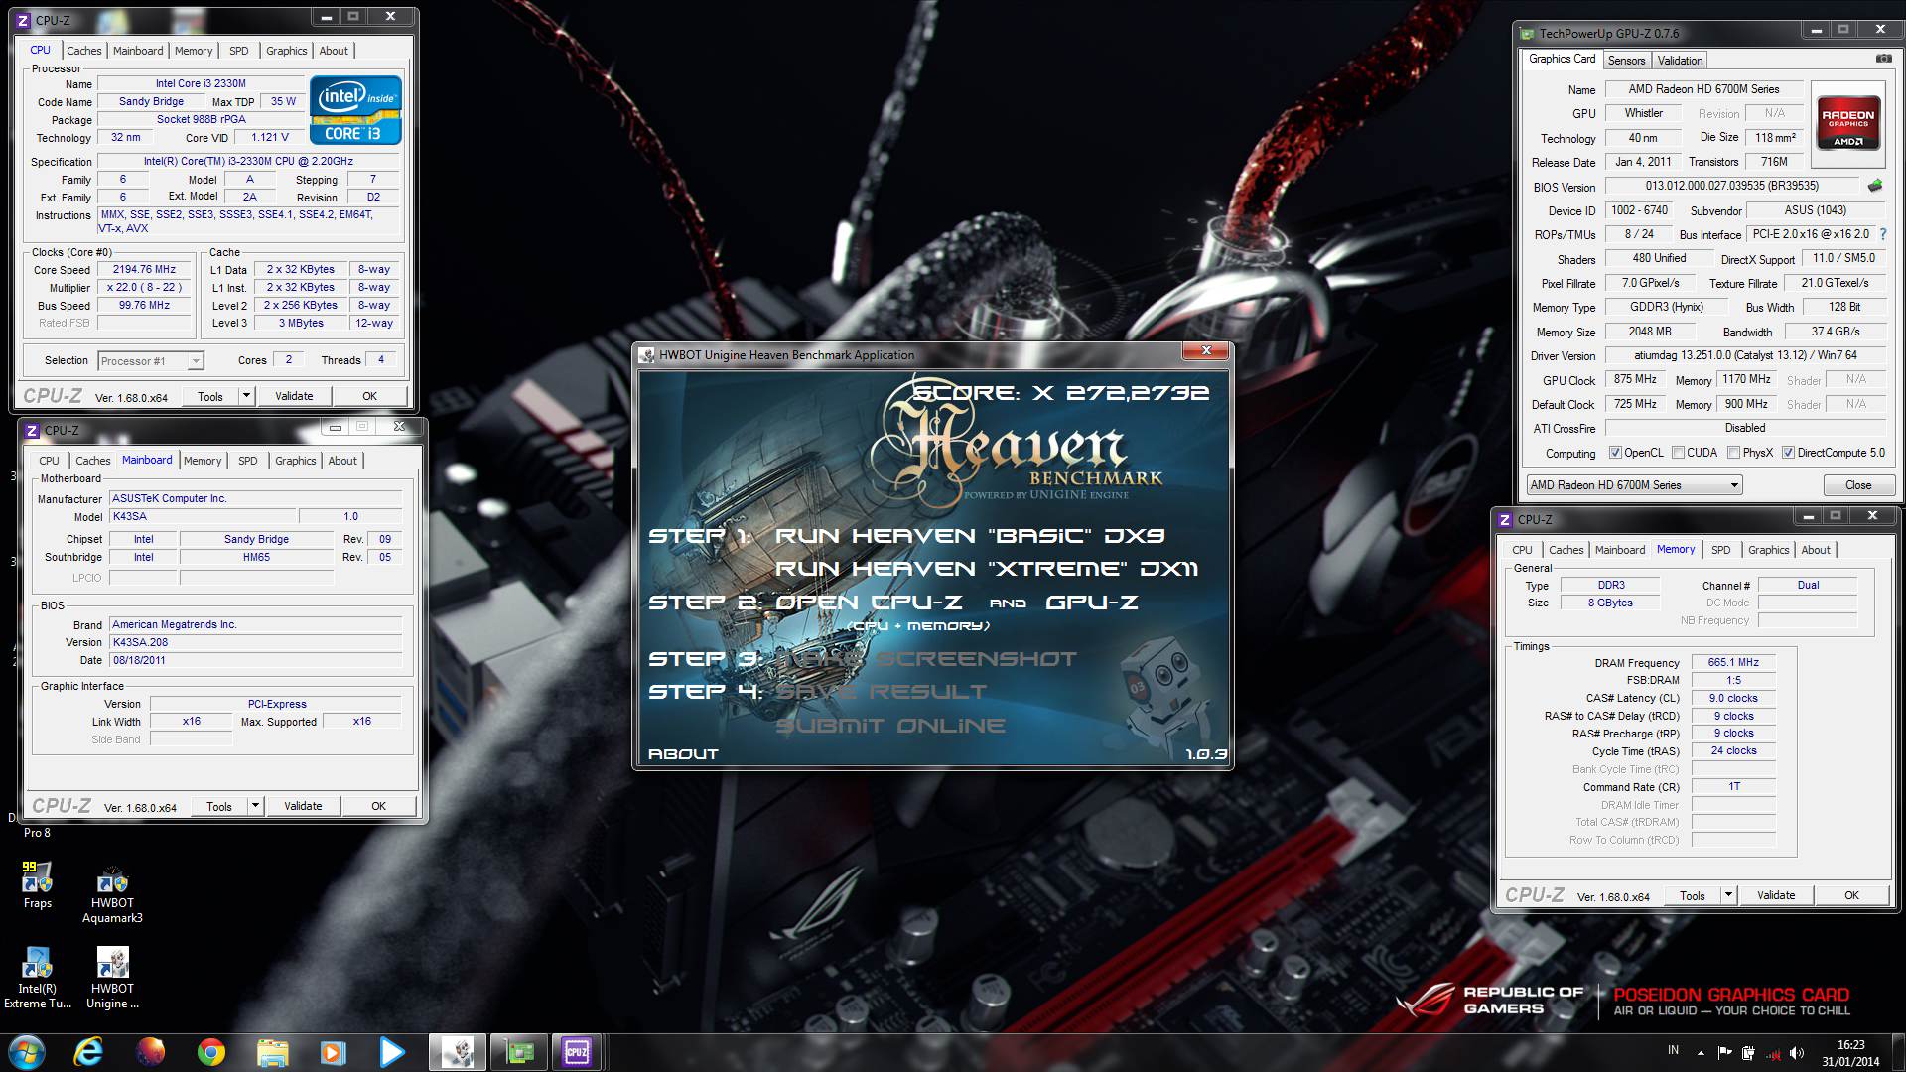
Task: Click the Bus Interface question mark icon
Action: click(x=1883, y=234)
